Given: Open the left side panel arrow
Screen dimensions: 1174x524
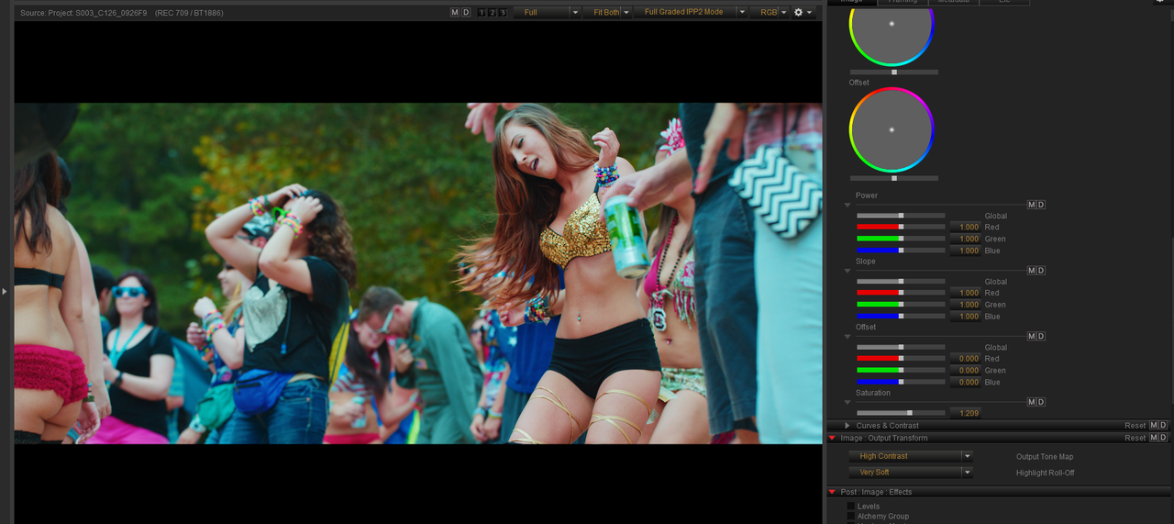Looking at the screenshot, I should (5, 292).
